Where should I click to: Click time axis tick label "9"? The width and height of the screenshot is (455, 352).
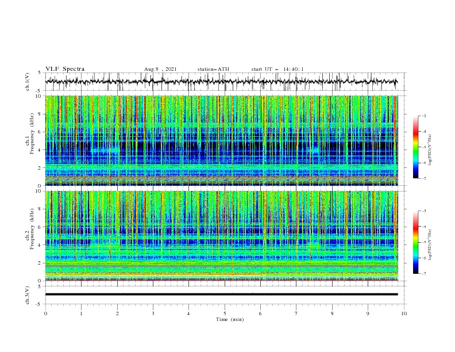(x=368, y=313)
